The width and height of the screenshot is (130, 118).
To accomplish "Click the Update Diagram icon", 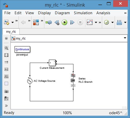I will [x=49, y=22].
